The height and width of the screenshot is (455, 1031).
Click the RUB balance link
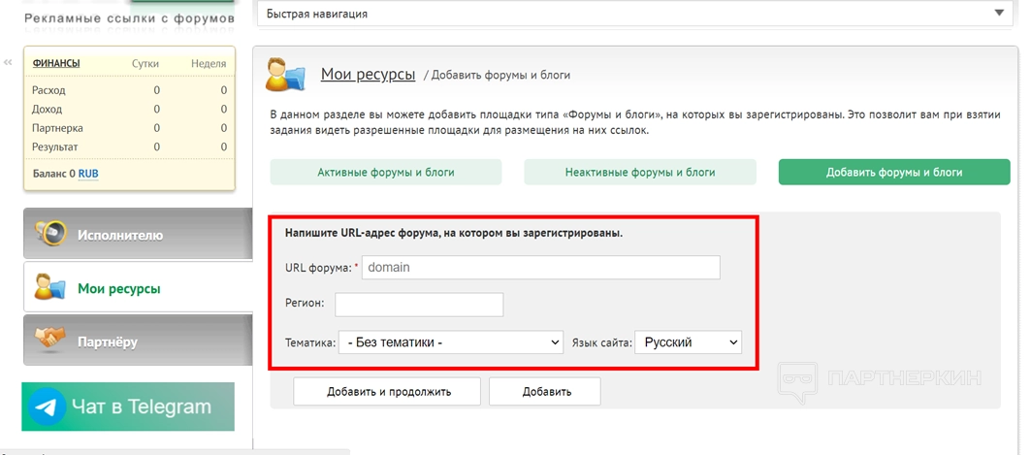88,174
